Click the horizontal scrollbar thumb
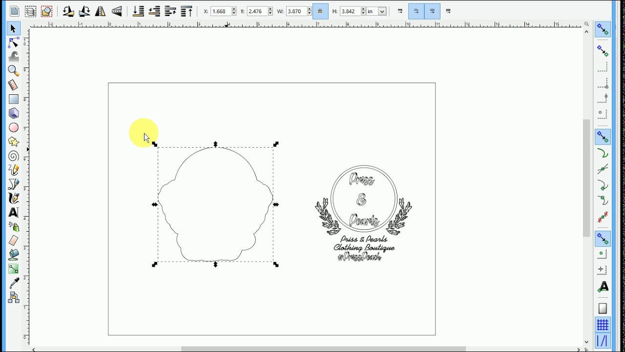The image size is (625, 352). [x=323, y=349]
